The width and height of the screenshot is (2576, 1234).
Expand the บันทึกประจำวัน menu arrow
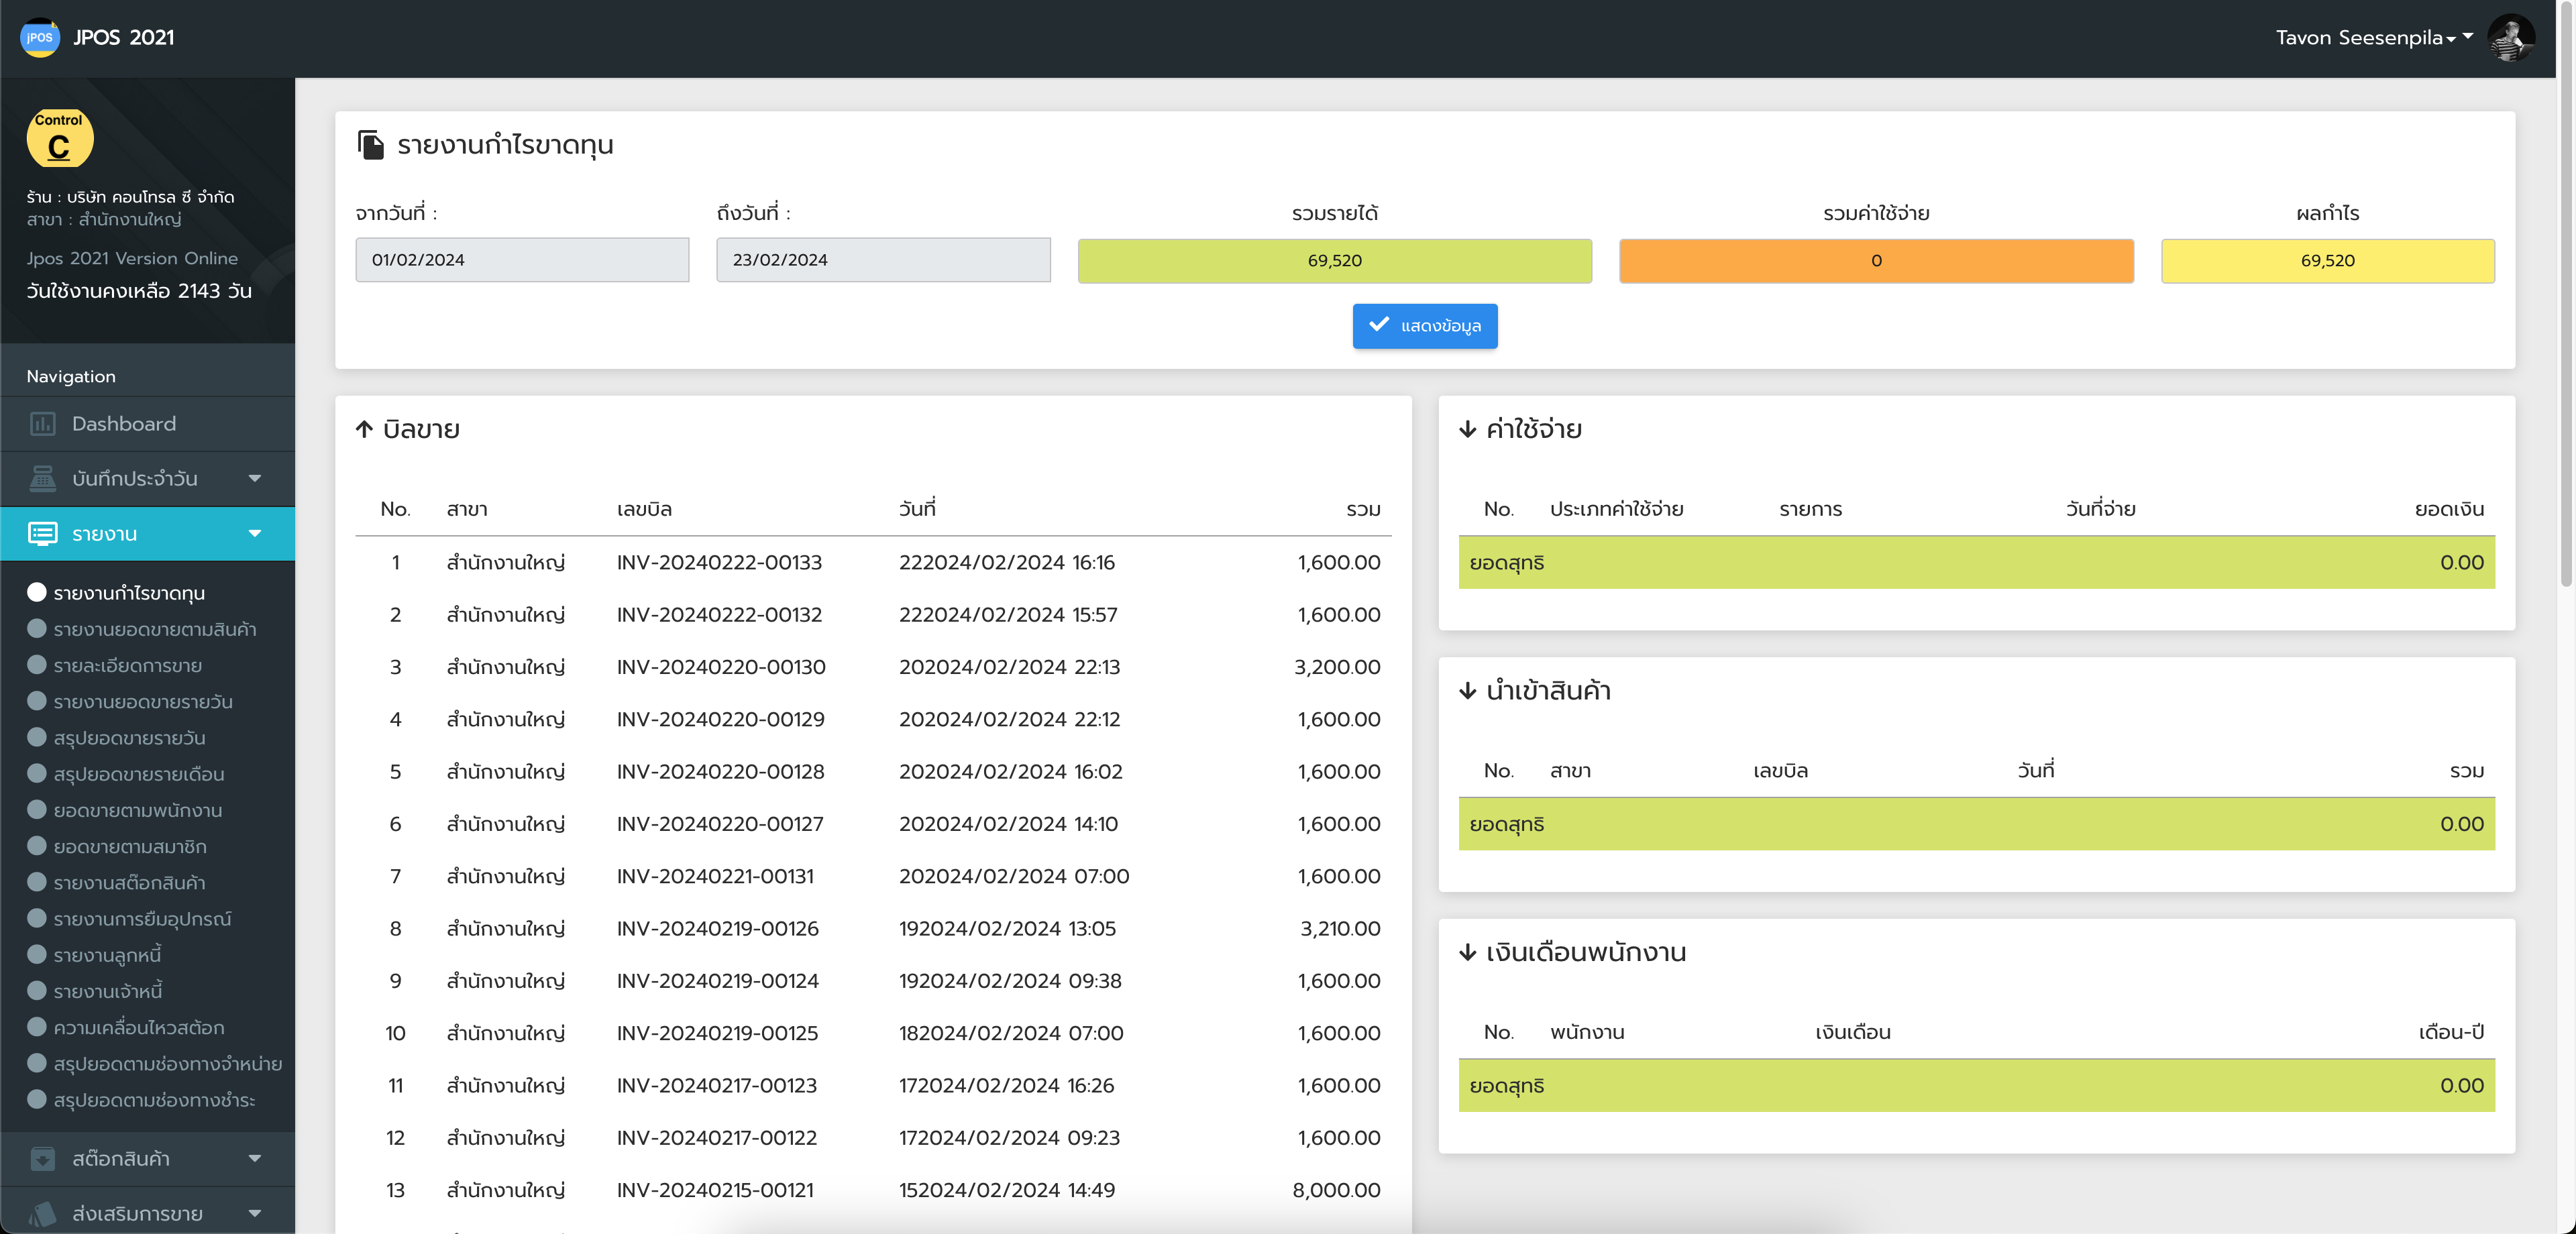[255, 479]
